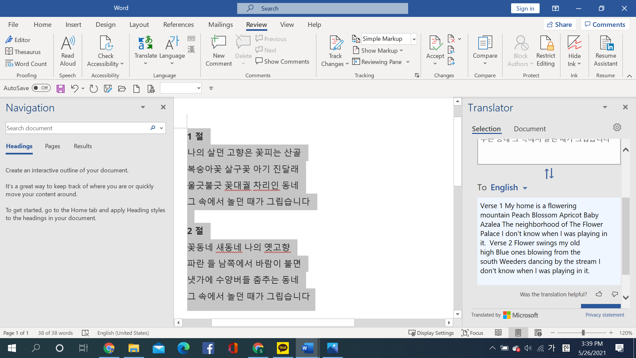Open the Comments button
The image size is (636, 358).
(605, 25)
